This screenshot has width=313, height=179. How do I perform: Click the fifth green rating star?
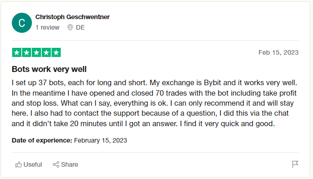(56, 52)
